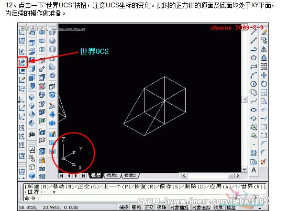Choose the Region draw tool

(x=253, y=162)
